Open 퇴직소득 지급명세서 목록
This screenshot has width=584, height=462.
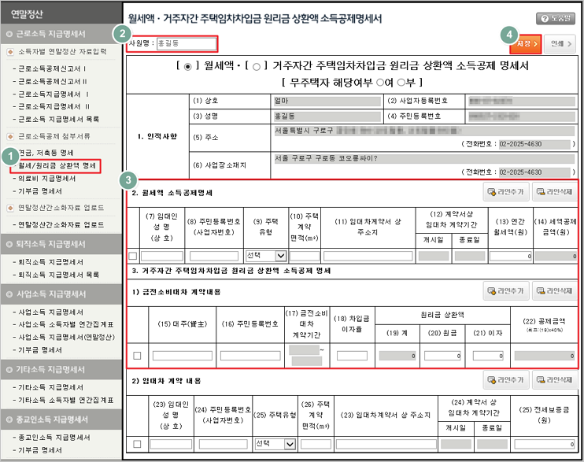tap(59, 275)
